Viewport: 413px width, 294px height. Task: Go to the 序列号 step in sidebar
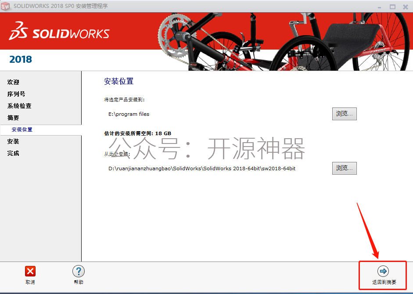(x=16, y=94)
